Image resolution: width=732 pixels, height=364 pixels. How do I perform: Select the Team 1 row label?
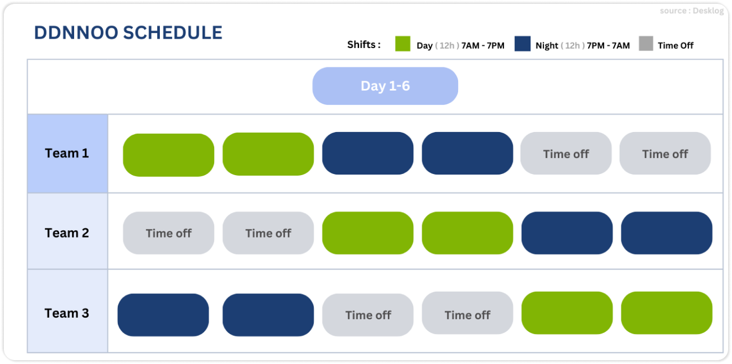[x=67, y=154]
